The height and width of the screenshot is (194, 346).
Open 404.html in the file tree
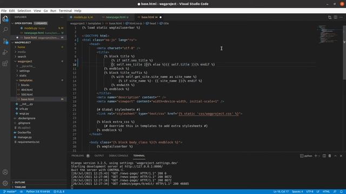39,90
